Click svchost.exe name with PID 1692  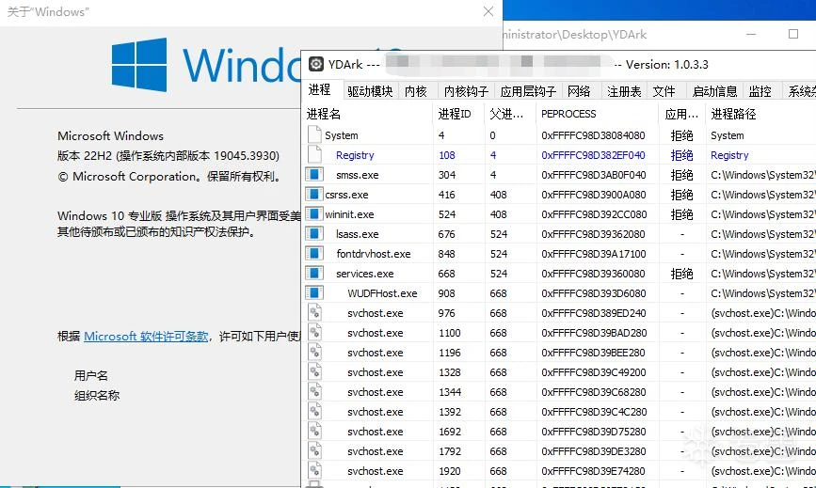[376, 432]
